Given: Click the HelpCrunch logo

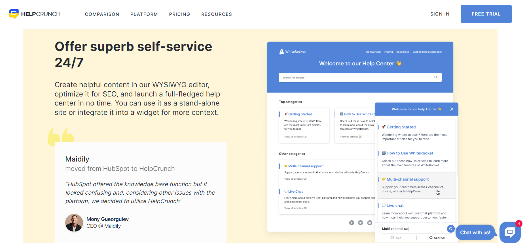Looking at the screenshot, I should click(35, 14).
